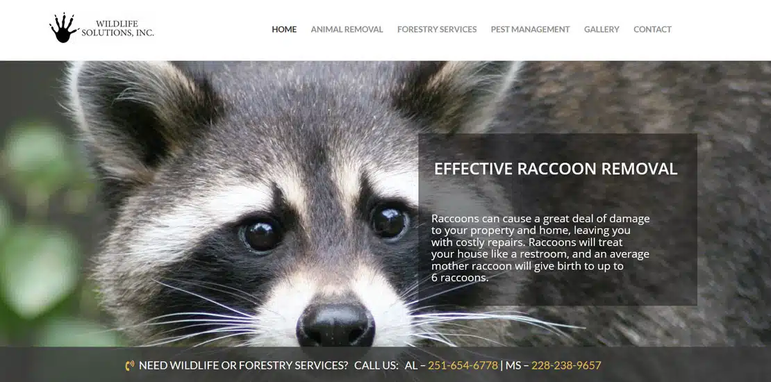The image size is (771, 382).
Task: Open the Wildlife Solutions, Inc. logo text
Action: (x=117, y=28)
